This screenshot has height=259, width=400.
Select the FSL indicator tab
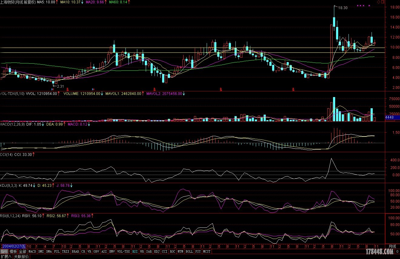57,251
